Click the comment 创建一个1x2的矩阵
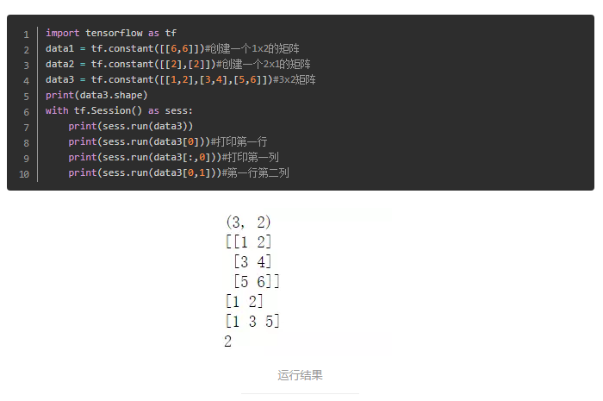Screen dimensions: 603x401 point(252,48)
